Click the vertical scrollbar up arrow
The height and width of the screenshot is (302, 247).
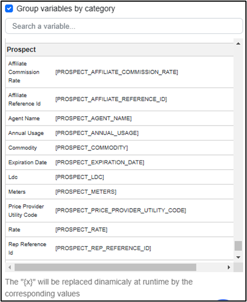click(x=238, y=44)
